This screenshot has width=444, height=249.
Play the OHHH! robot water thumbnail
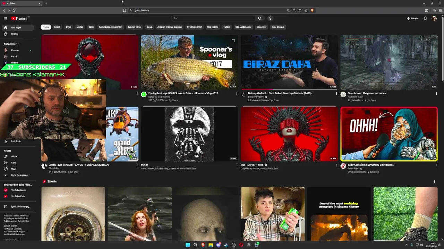click(x=389, y=134)
